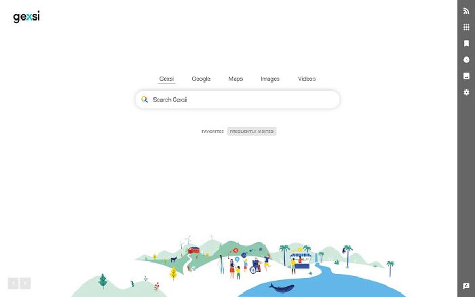475x297 pixels.
Task: Open the apps grid icon in sidebar
Action: (x=466, y=27)
